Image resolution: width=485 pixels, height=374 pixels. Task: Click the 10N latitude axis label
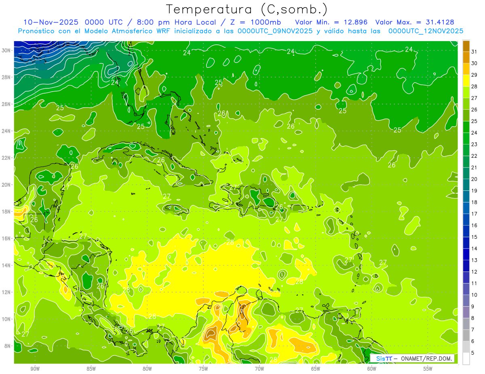pos(7,319)
